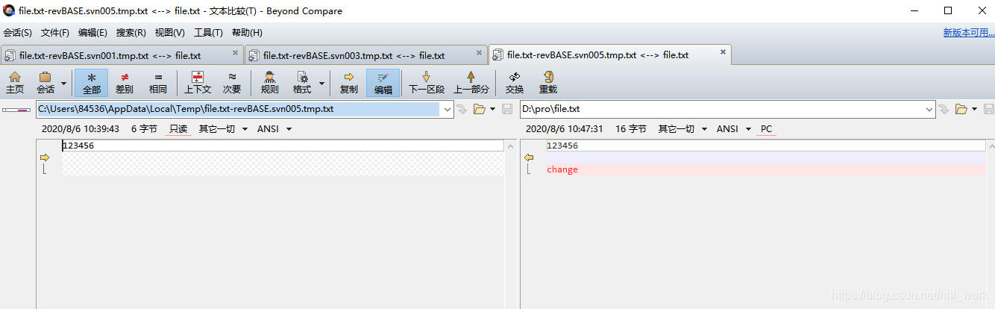
Task: Click the right pane copy-to-left arrow
Action: pyautogui.click(x=529, y=157)
